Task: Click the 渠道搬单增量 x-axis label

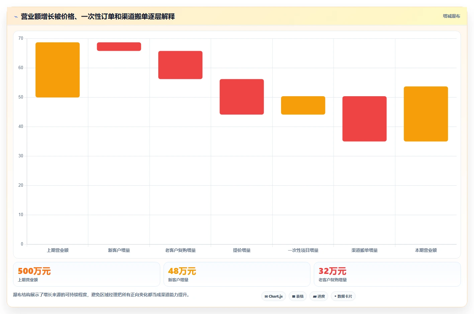Action: [x=365, y=250]
